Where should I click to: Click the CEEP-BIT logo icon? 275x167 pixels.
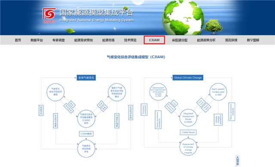[x=49, y=16]
